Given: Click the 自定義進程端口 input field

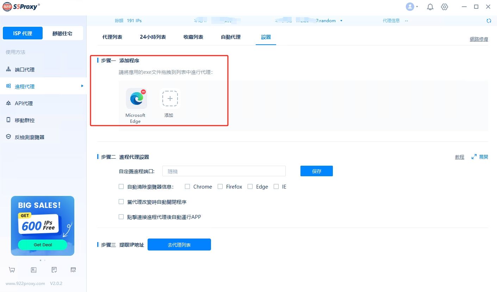Looking at the screenshot, I should coord(224,171).
